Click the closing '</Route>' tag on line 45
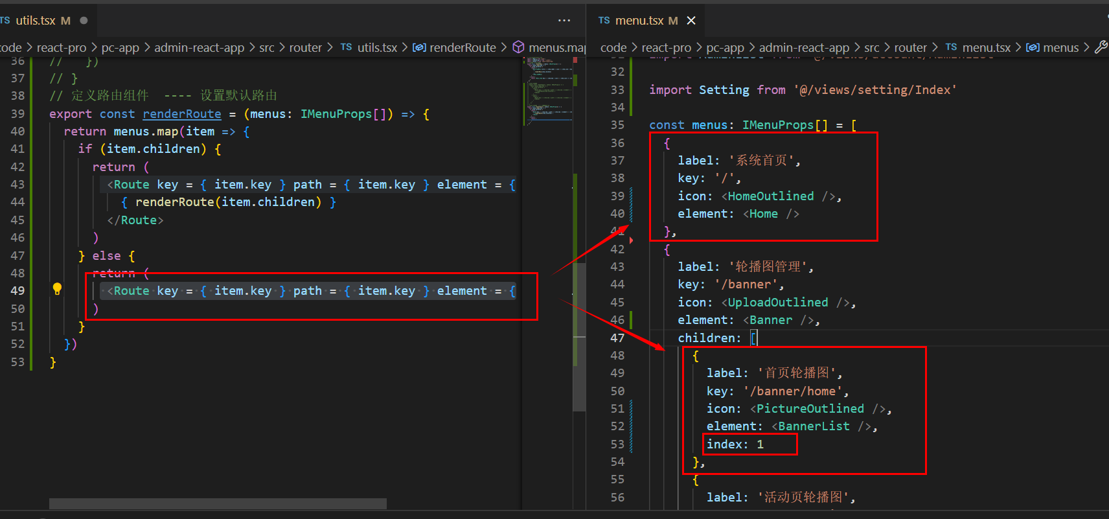 point(135,220)
